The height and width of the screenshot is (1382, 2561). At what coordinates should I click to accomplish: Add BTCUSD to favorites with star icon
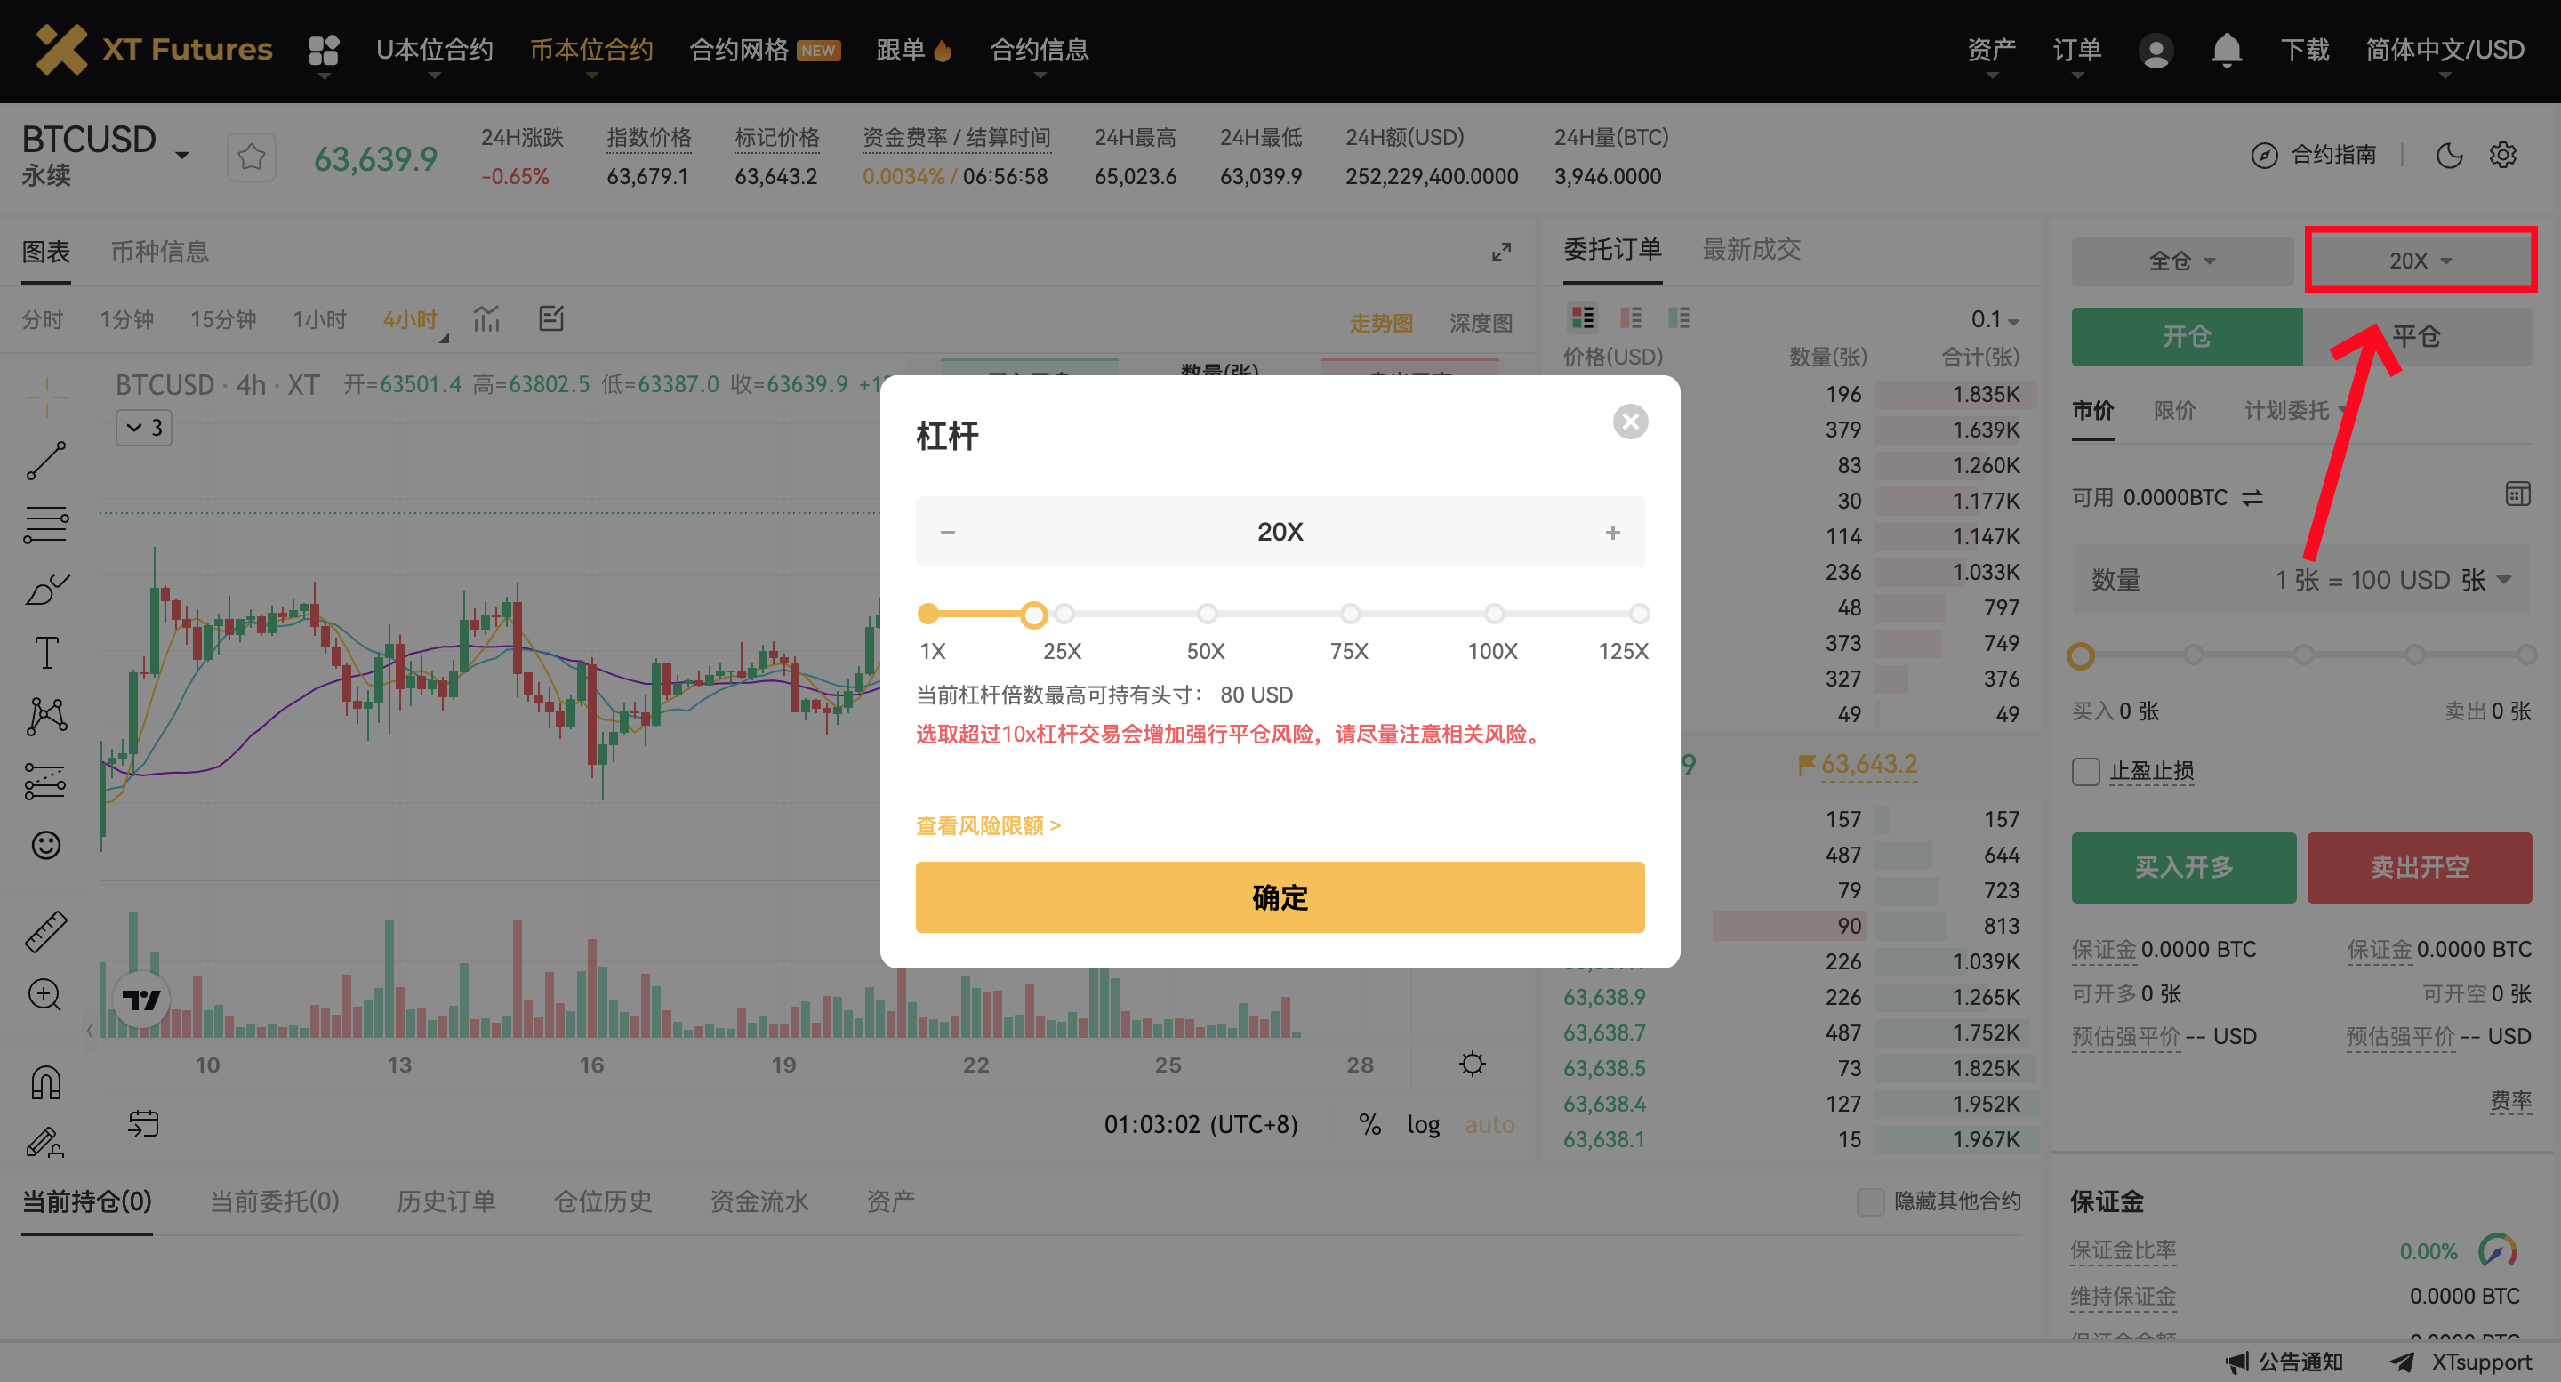tap(252, 157)
